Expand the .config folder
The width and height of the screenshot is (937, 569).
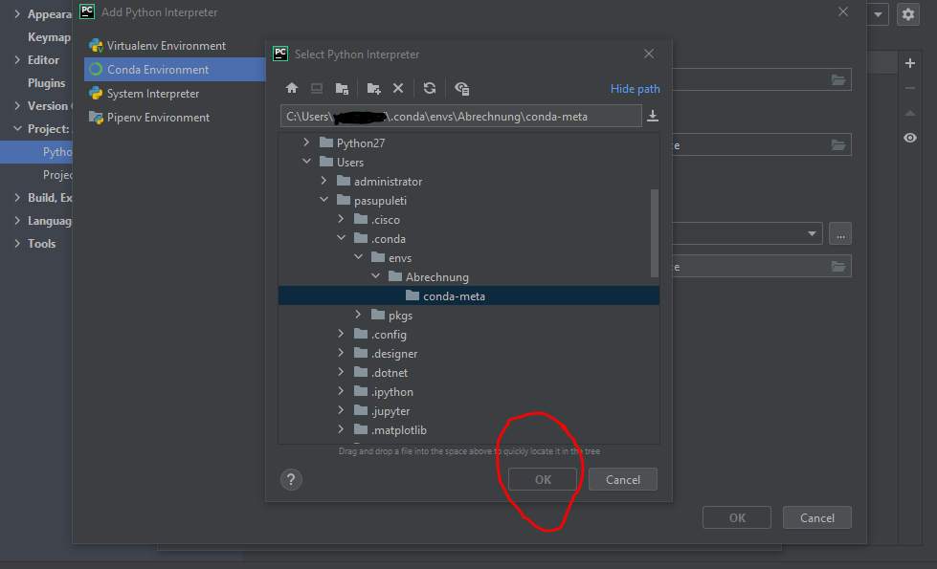pyautogui.click(x=342, y=333)
